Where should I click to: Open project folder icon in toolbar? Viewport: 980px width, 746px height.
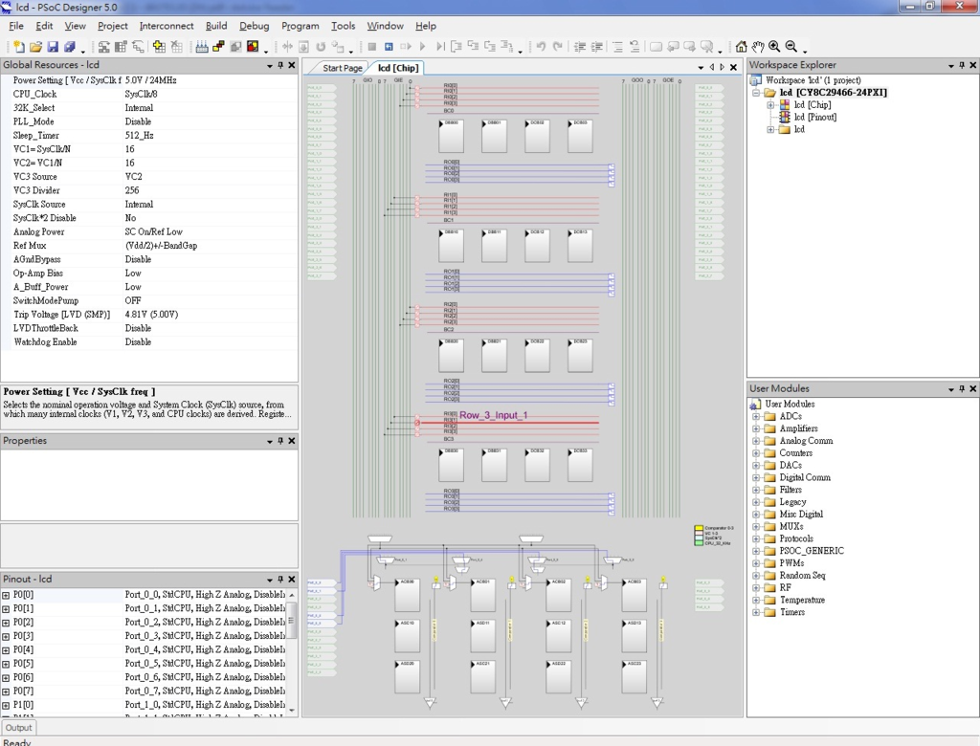click(x=35, y=46)
